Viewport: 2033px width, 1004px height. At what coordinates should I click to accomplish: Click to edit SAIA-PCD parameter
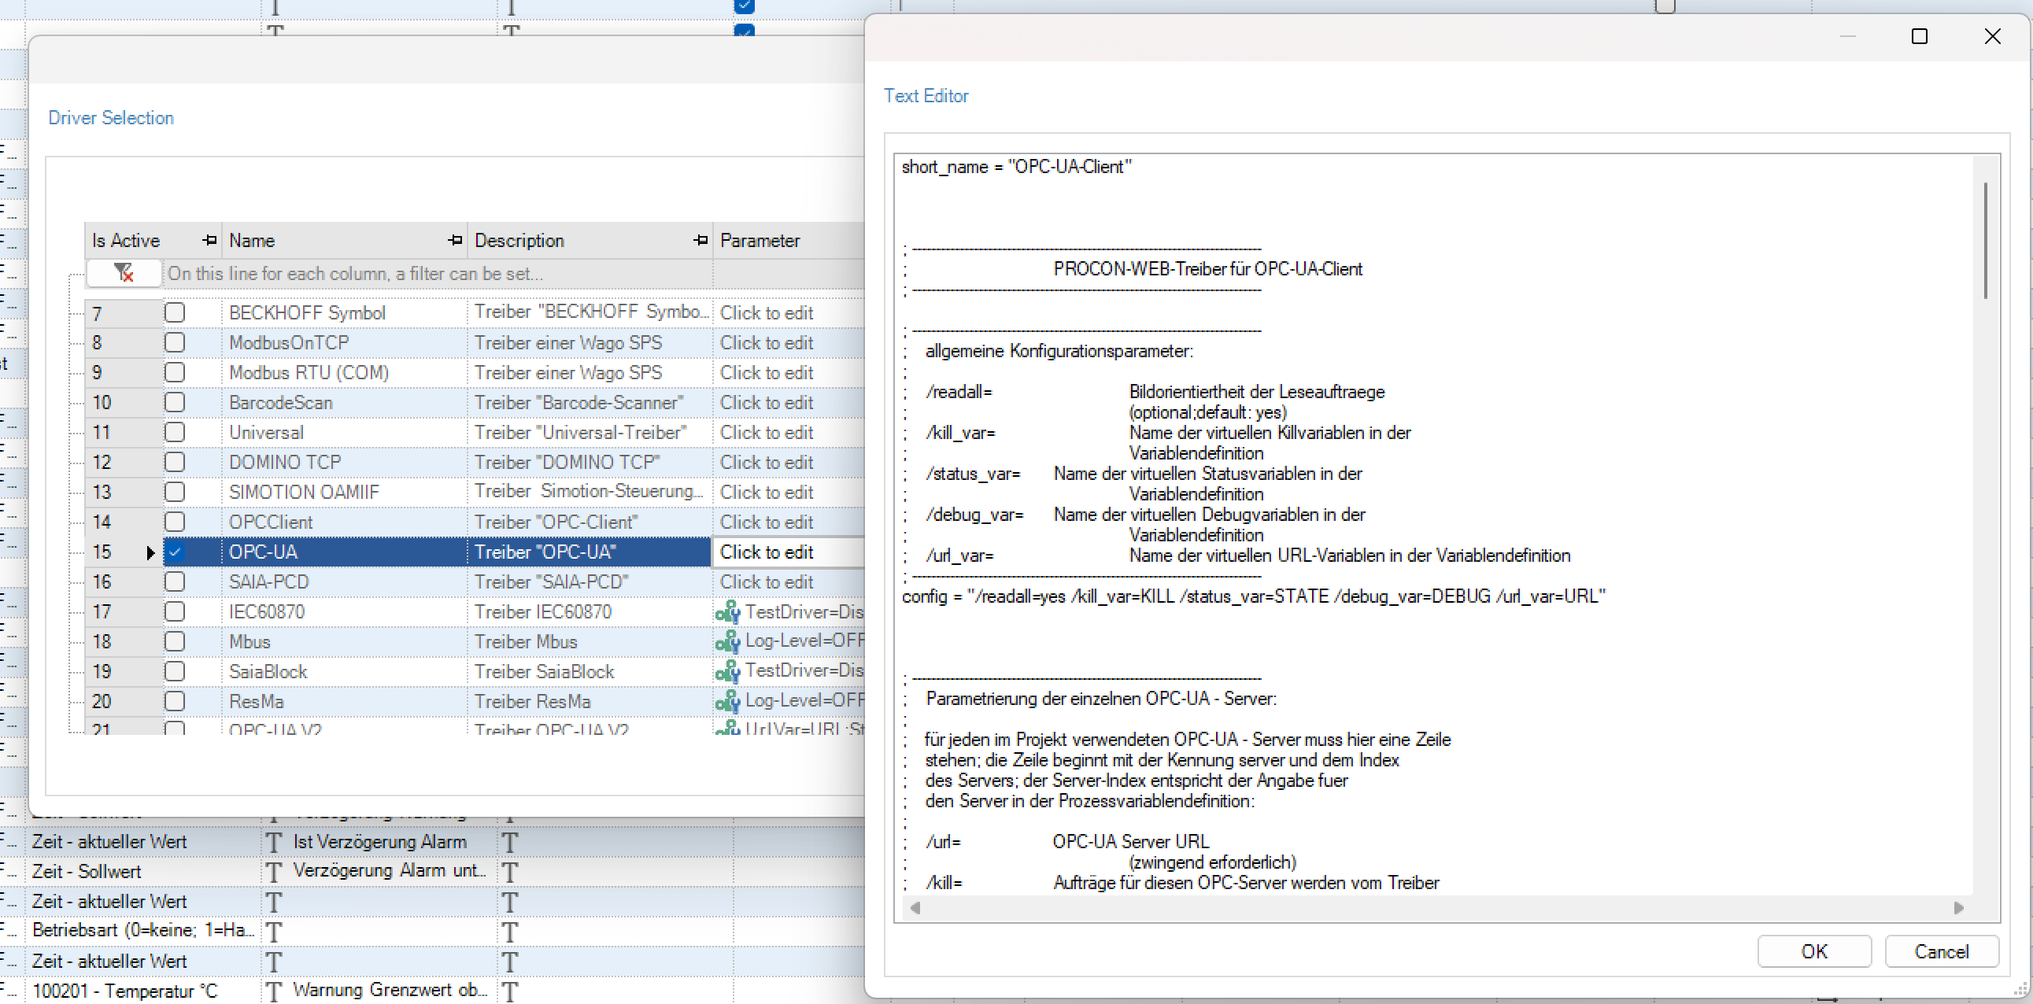[x=789, y=583]
